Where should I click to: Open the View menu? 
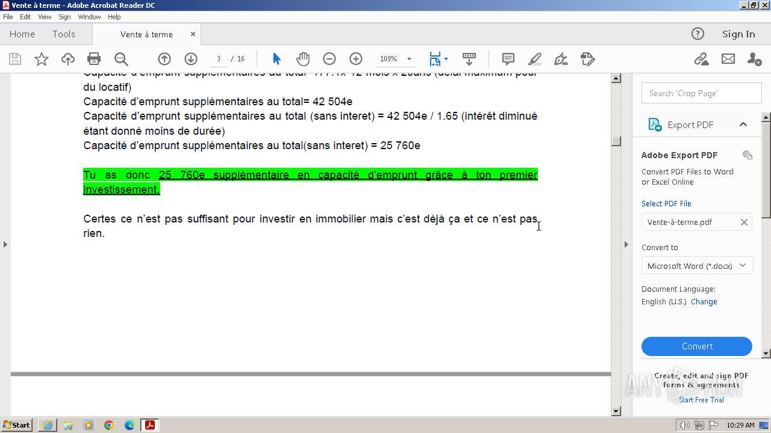click(45, 17)
